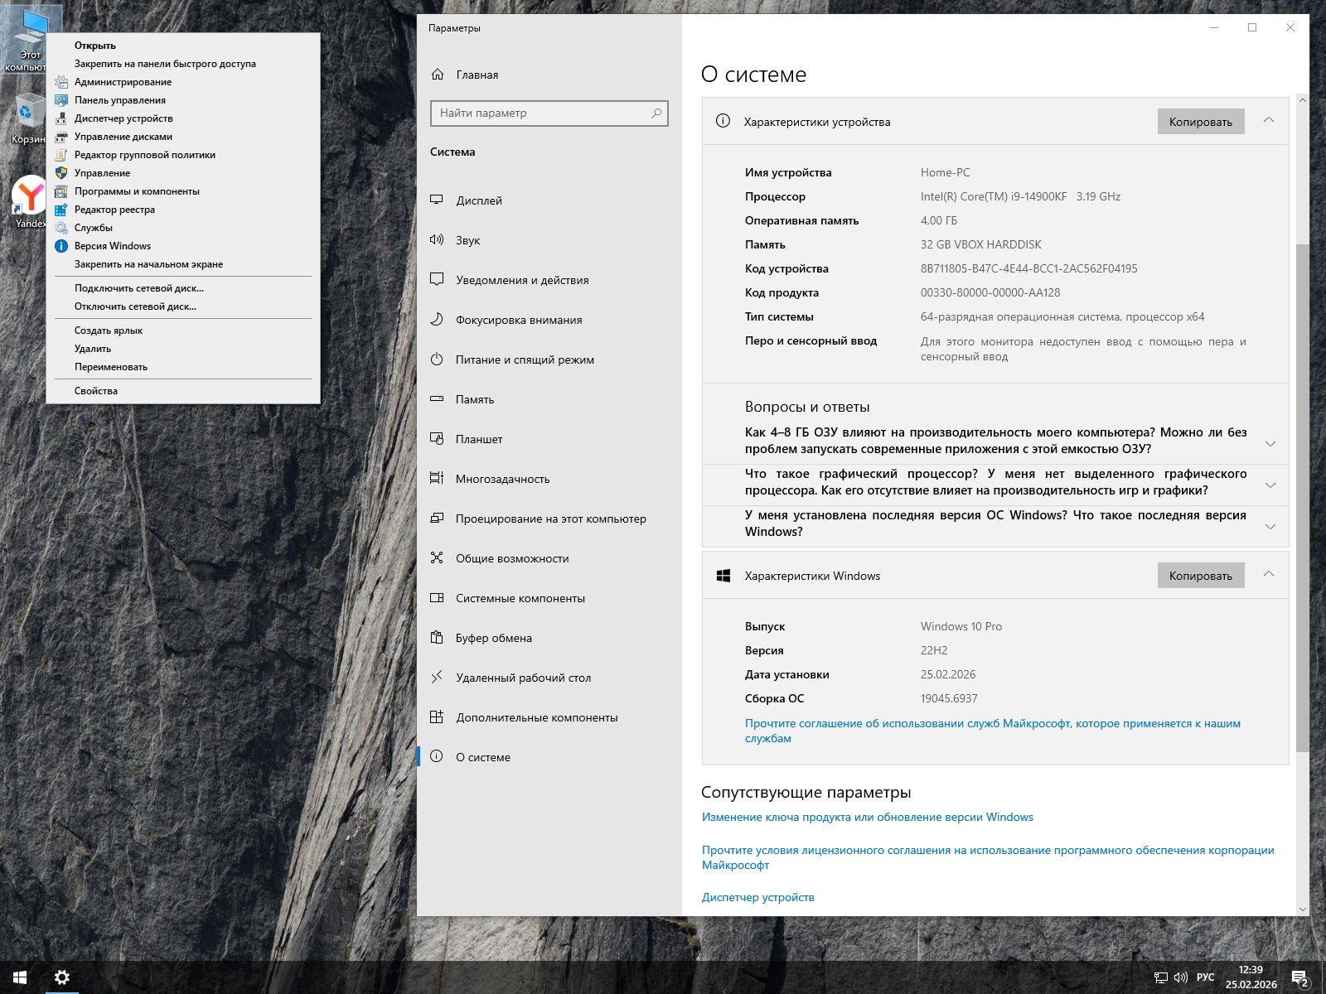The width and height of the screenshot is (1326, 994).
Task: Click the Sound speaker icon in sidebar
Action: (437, 239)
